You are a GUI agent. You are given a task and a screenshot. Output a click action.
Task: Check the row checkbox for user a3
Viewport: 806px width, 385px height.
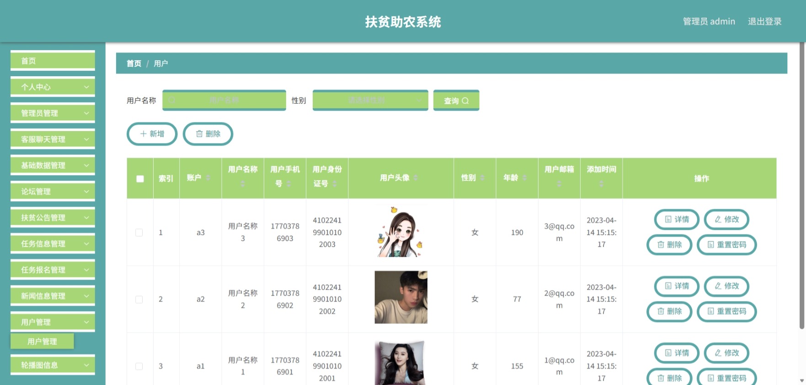(x=139, y=233)
